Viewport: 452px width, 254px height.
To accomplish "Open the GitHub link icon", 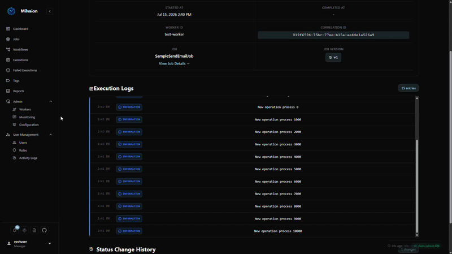I will click(44, 230).
